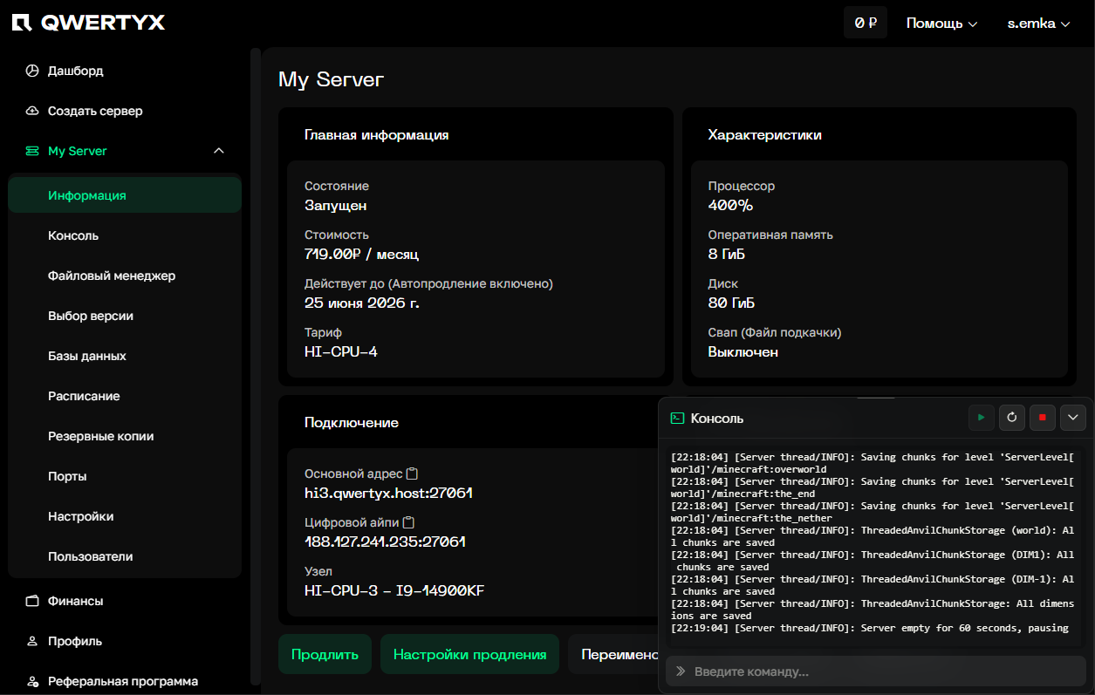Click the Финансы wallet icon
The width and height of the screenshot is (1095, 695).
32,601
